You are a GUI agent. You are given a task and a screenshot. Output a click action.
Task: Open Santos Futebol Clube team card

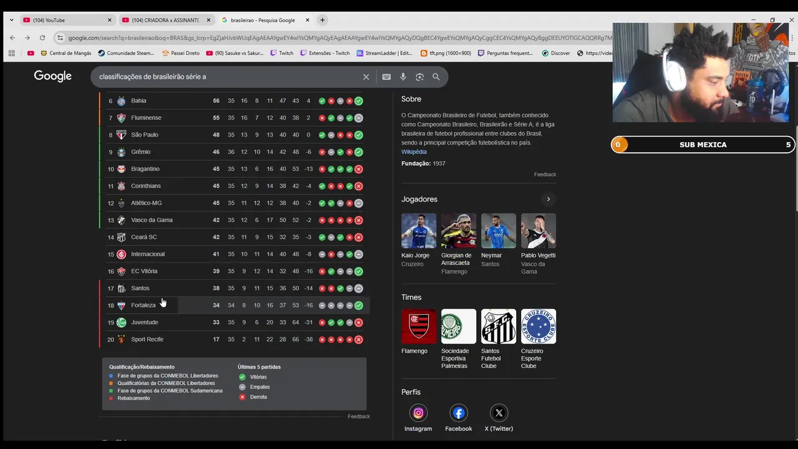click(498, 339)
